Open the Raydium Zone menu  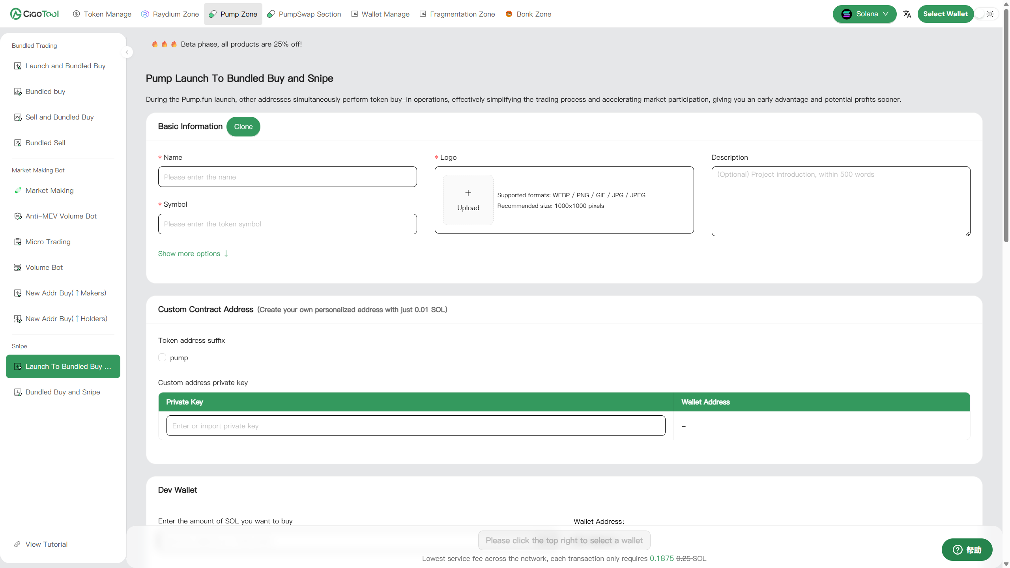tap(170, 14)
